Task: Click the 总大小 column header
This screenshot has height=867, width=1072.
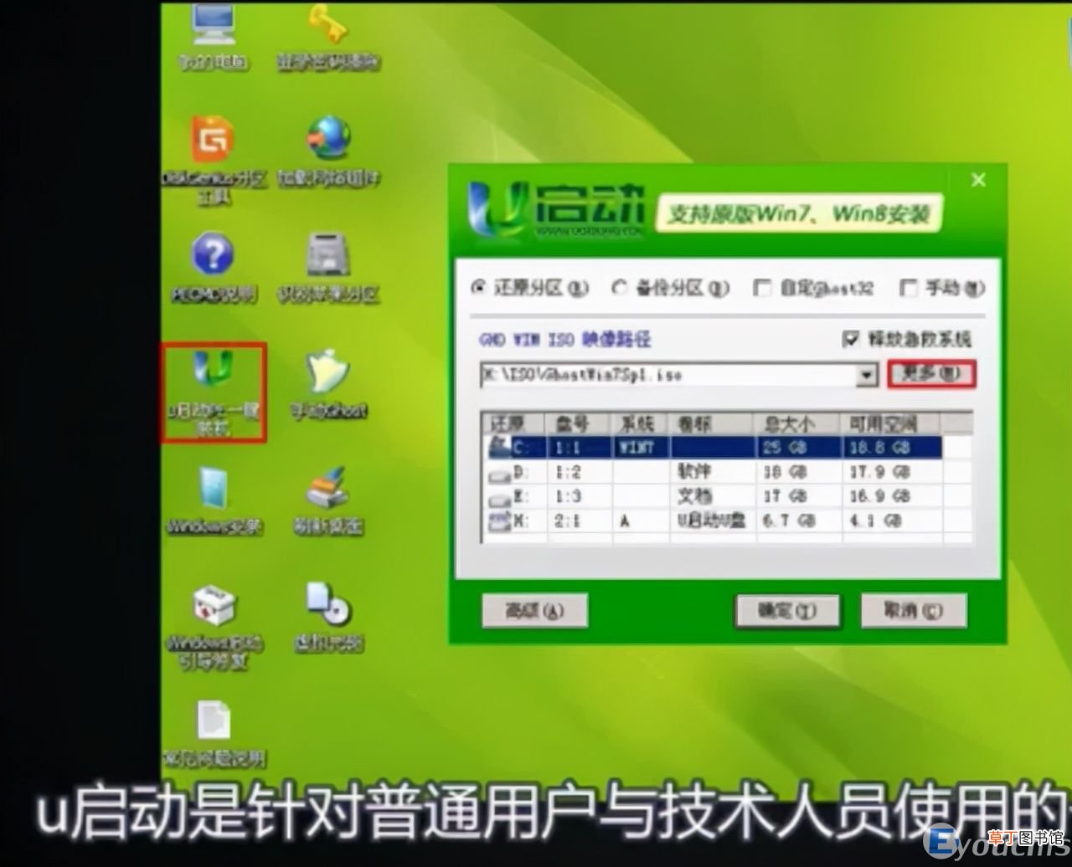Action: coord(796,423)
